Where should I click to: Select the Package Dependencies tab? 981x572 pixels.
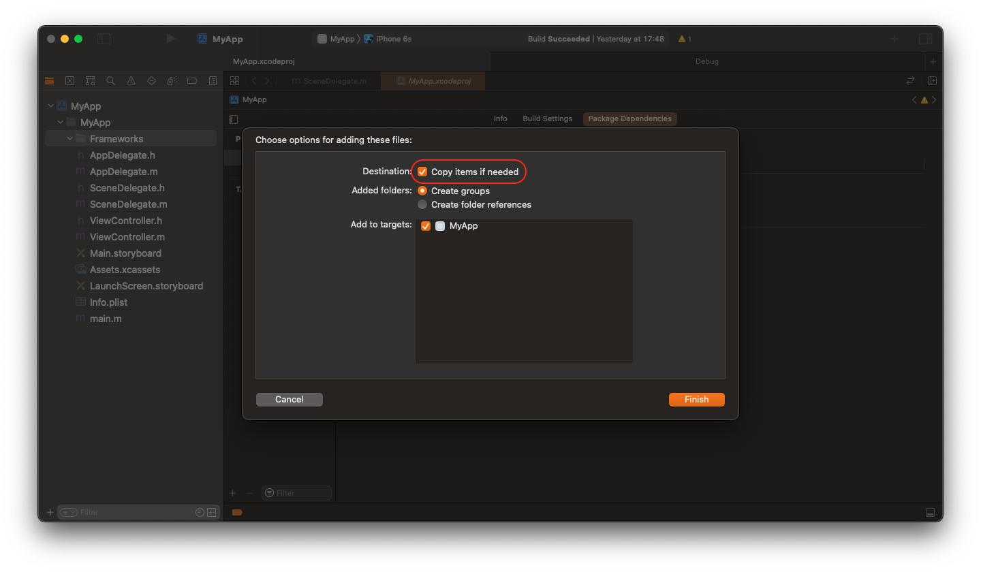click(629, 118)
